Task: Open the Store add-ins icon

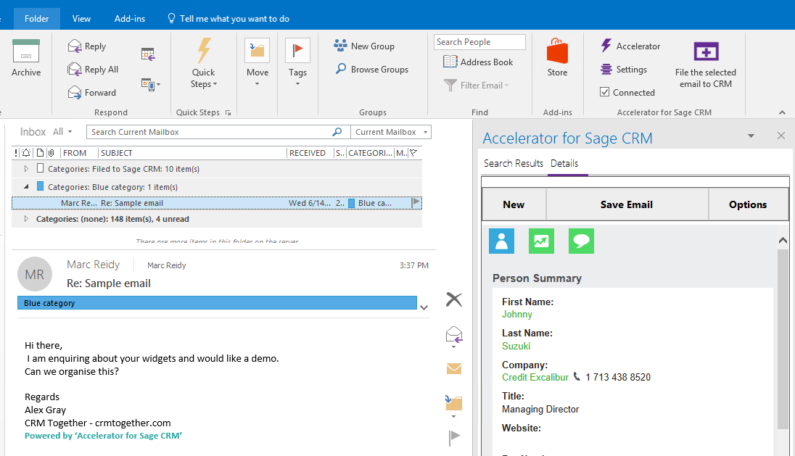Action: pyautogui.click(x=557, y=57)
